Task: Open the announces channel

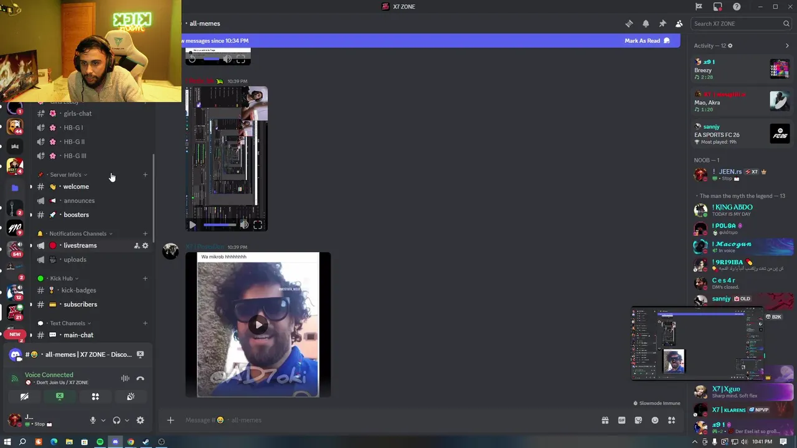Action: [92, 201]
